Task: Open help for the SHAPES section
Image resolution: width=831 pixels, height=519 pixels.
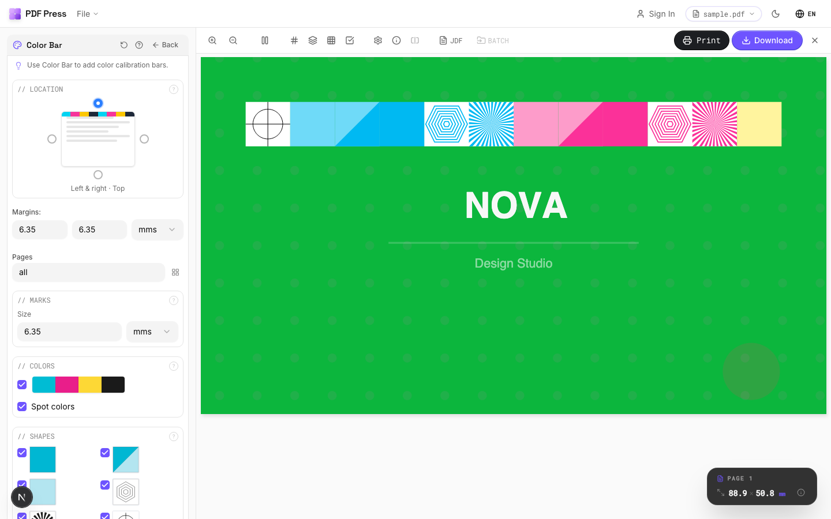Action: 174,437
